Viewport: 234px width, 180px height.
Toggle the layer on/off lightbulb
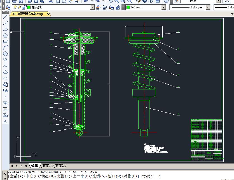(15, 7)
